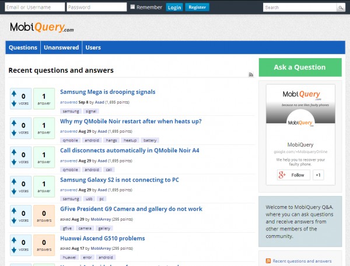Click the Register button

pyautogui.click(x=197, y=8)
